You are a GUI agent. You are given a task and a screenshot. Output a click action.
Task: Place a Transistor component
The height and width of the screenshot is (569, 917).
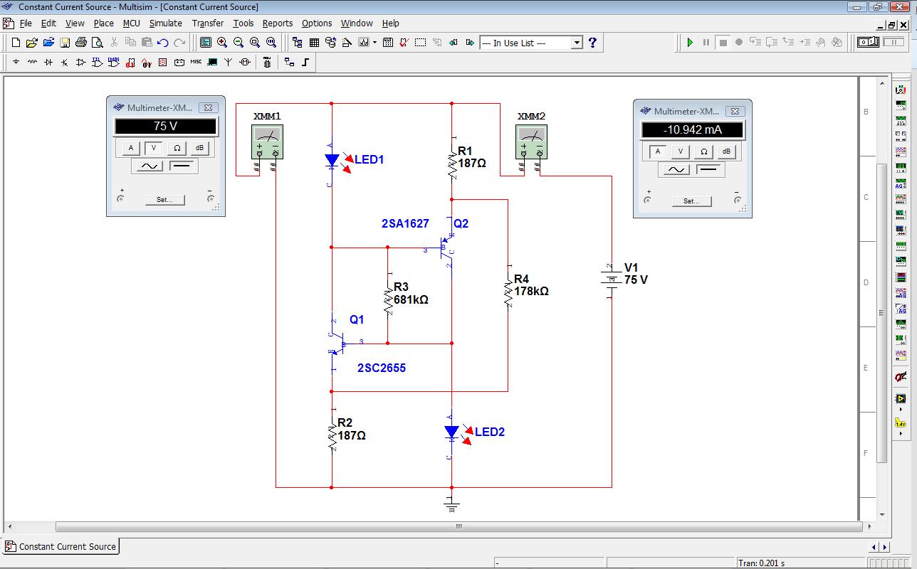pos(64,63)
